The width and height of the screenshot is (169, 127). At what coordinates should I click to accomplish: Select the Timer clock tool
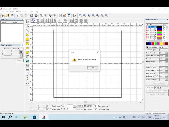27,74
